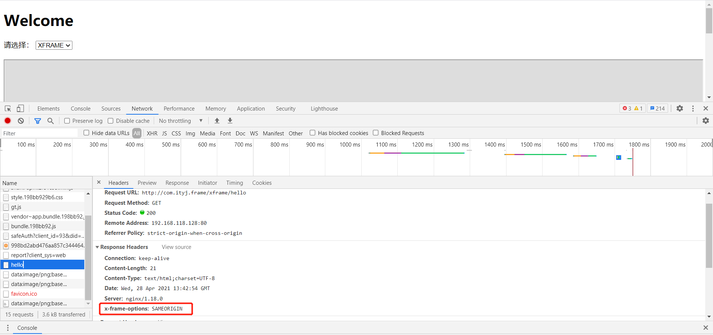Enable Preserve log
The image size is (713, 335).
(x=67, y=121)
